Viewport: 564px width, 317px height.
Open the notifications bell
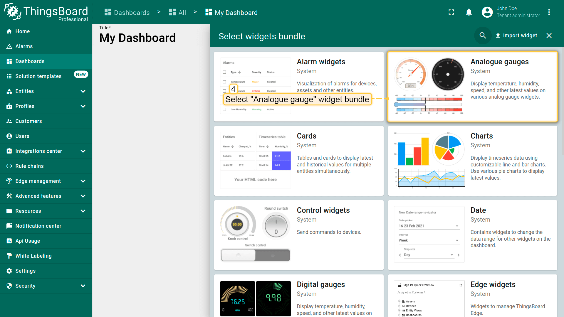469,12
